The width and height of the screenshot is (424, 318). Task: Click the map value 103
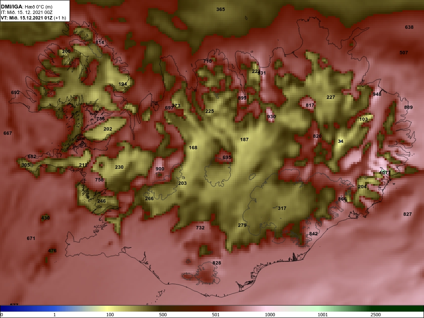364,119
